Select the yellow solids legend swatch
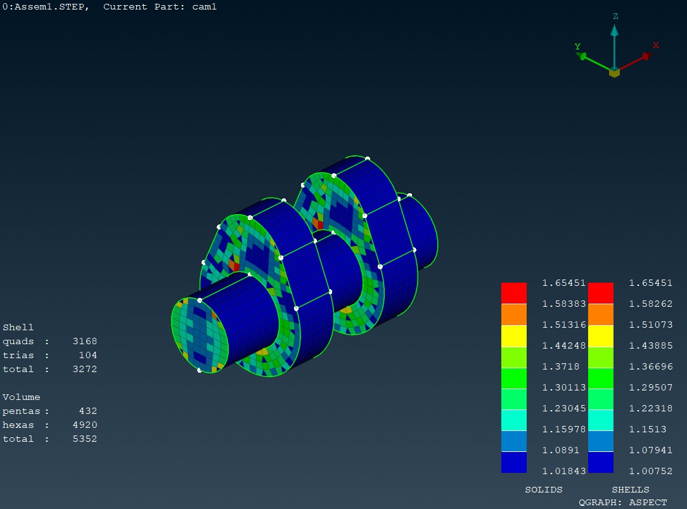Screen dimensions: 687x509 tap(513, 335)
